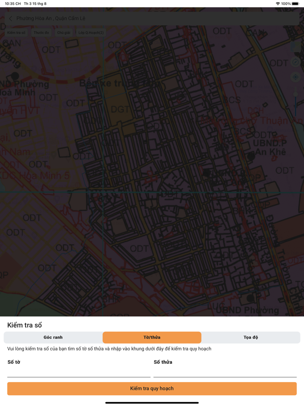Viewport: 304px width, 406px height.
Task: Tap the UBND.P An Khê map label
Action: click(x=269, y=147)
